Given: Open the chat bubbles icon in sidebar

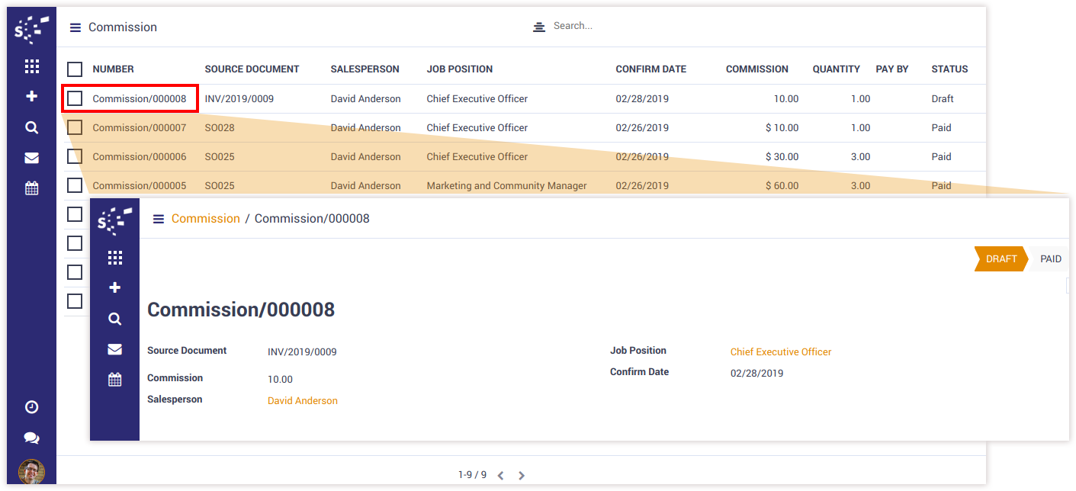Looking at the screenshot, I should click(x=31, y=438).
